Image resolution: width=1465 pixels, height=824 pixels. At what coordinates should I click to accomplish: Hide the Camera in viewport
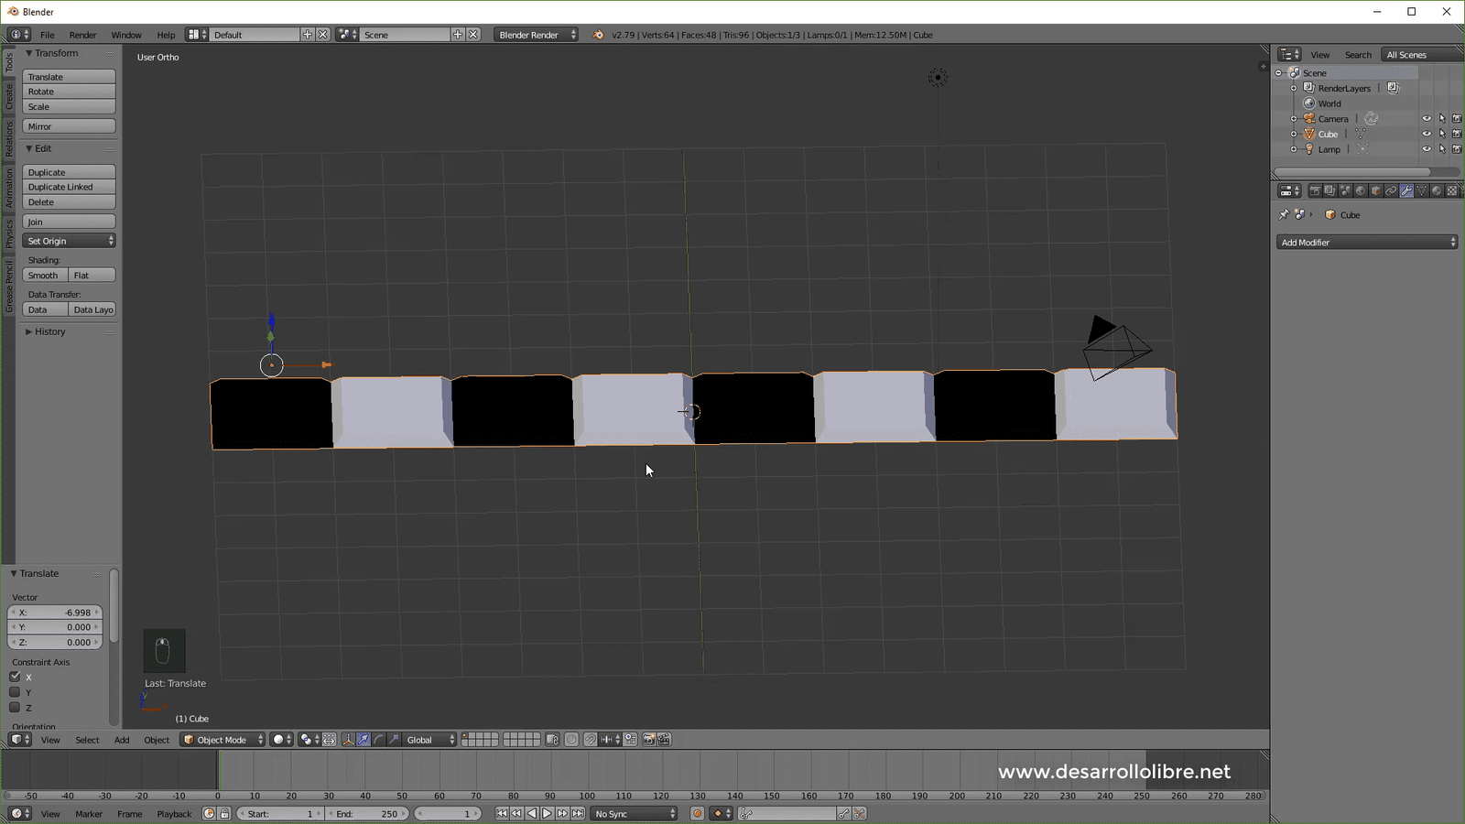click(x=1427, y=118)
